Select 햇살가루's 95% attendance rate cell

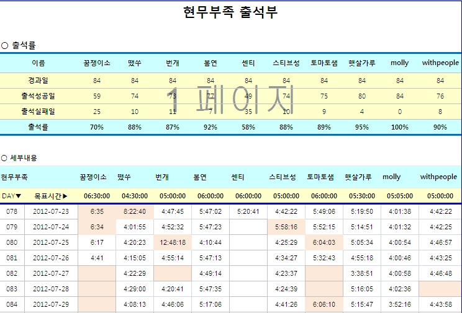pos(362,127)
